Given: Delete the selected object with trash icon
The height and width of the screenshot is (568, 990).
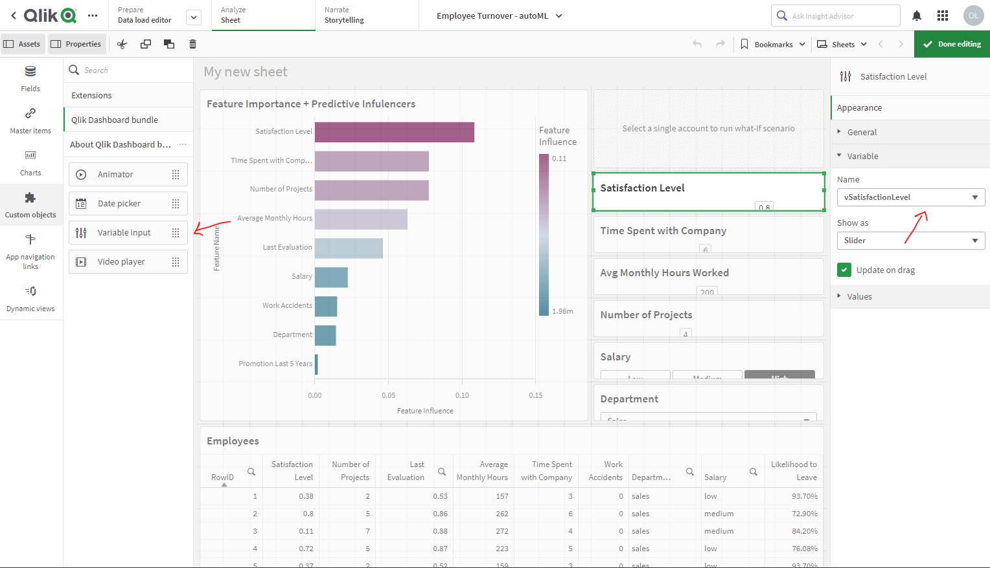Looking at the screenshot, I should (x=192, y=44).
